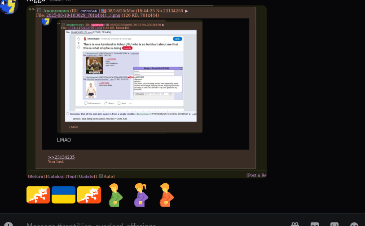Screen dimensions: 365x226
Task: Follow the >>23134235 quote link
Action: 61,157
